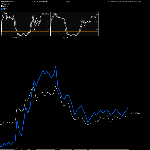150x150 pixels.
Task: Click the FULL stochastic chart panel
Action: click(x=74, y=24)
